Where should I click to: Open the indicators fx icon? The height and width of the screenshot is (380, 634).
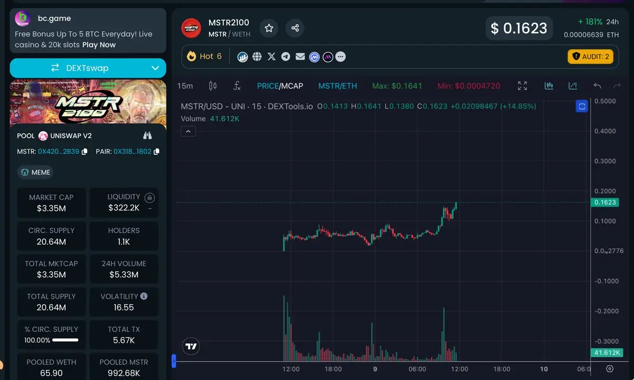pyautogui.click(x=237, y=86)
